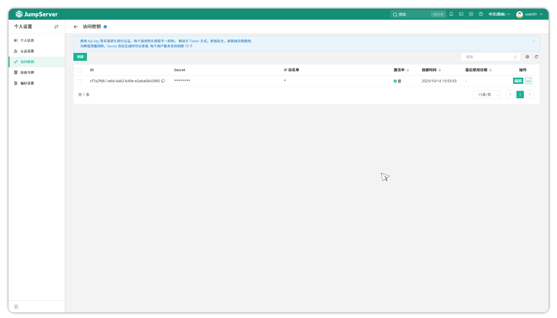
Task: Open 认证设置 in the sidebar
Action: pos(27,51)
